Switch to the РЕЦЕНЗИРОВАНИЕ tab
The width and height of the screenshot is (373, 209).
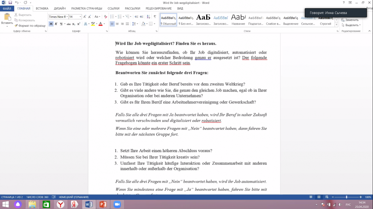[159, 8]
